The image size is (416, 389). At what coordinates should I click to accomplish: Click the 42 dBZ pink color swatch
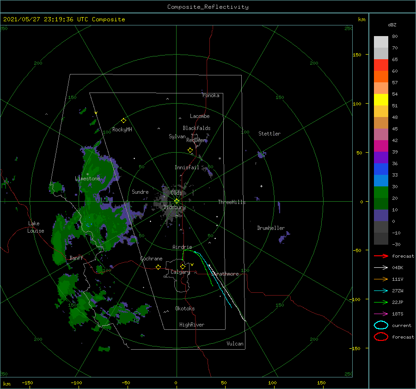381,134
